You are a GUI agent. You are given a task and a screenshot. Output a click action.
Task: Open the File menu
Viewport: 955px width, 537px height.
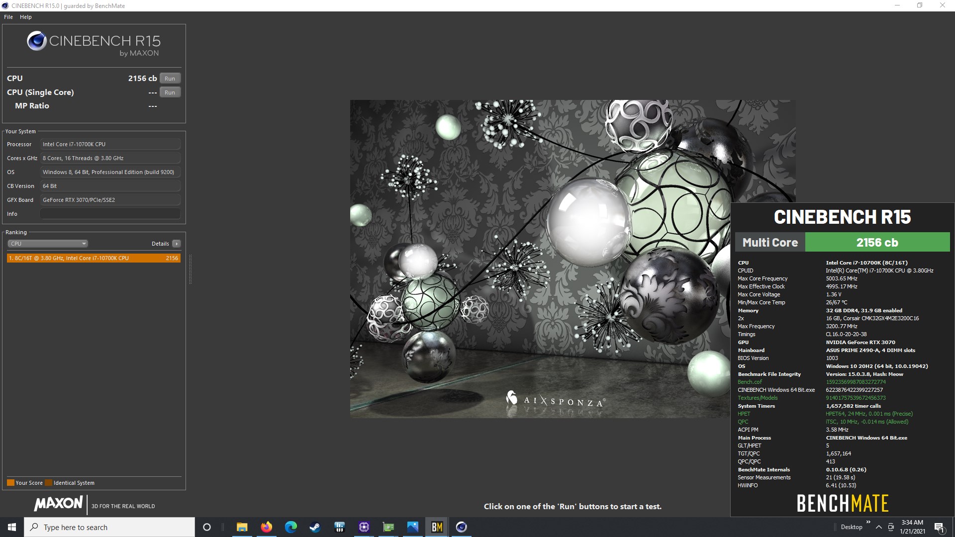(x=8, y=17)
